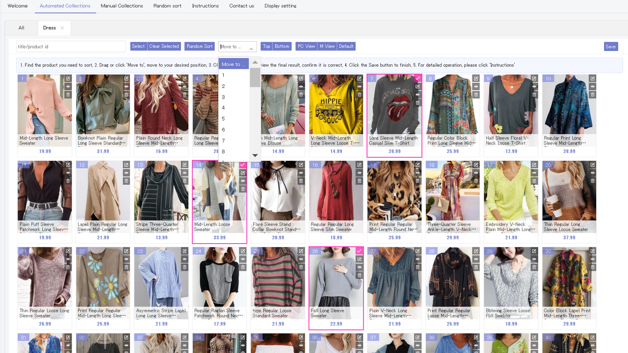
Task: Edit the Mid-Length Loose Sweater product 14
Action: [x=243, y=173]
